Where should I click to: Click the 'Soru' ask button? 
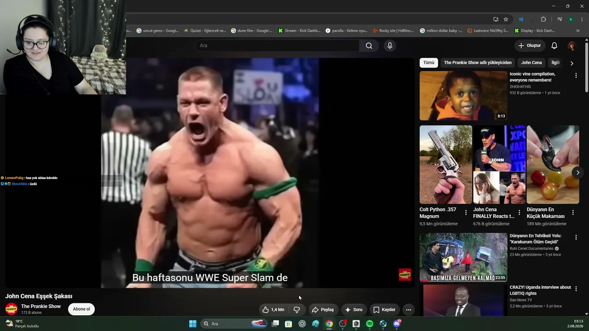tap(353, 310)
